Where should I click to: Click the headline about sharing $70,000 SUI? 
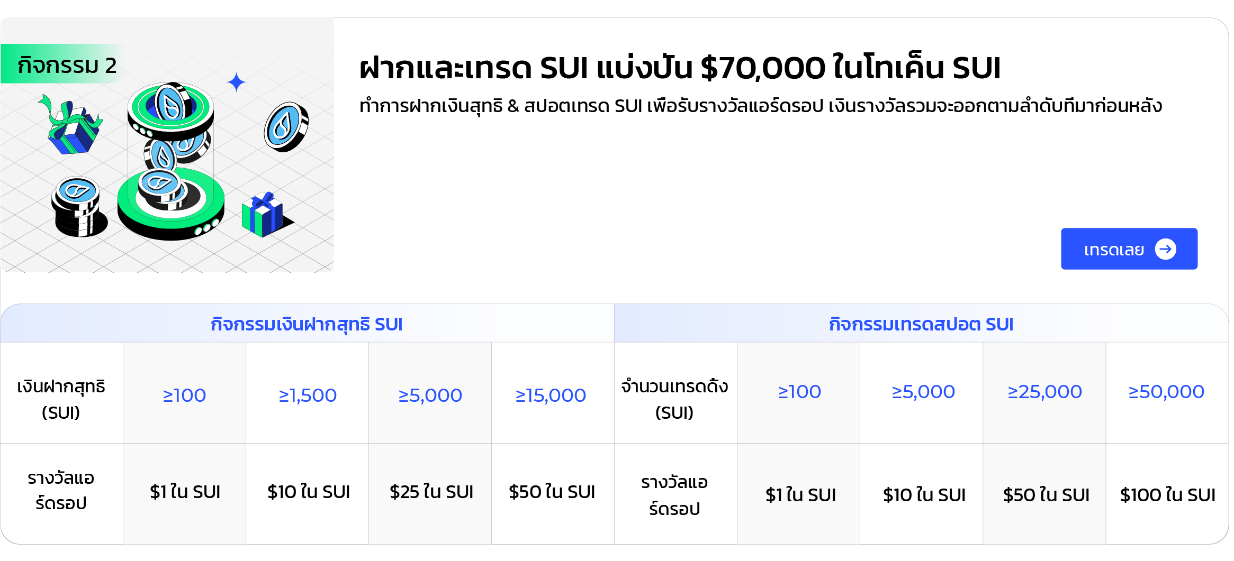pos(680,68)
